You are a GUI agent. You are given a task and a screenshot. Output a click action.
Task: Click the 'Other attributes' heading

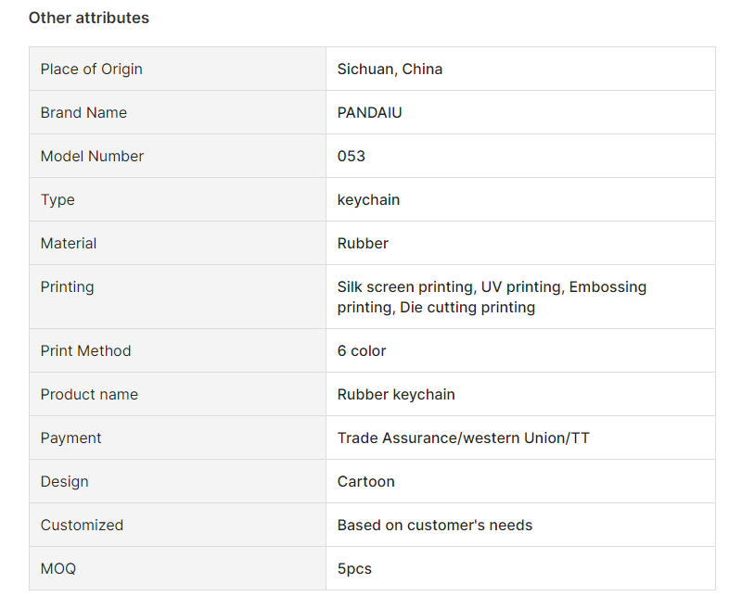89,18
